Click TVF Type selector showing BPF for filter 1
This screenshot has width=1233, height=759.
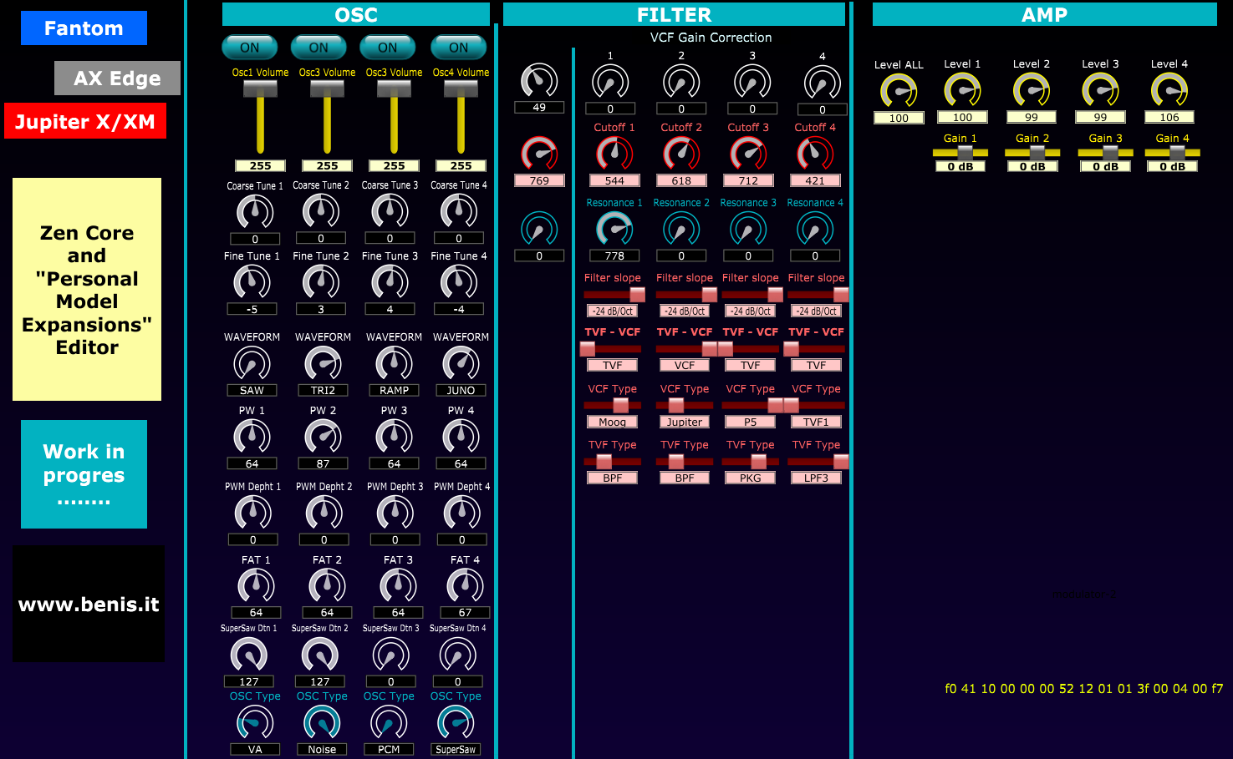[613, 462]
